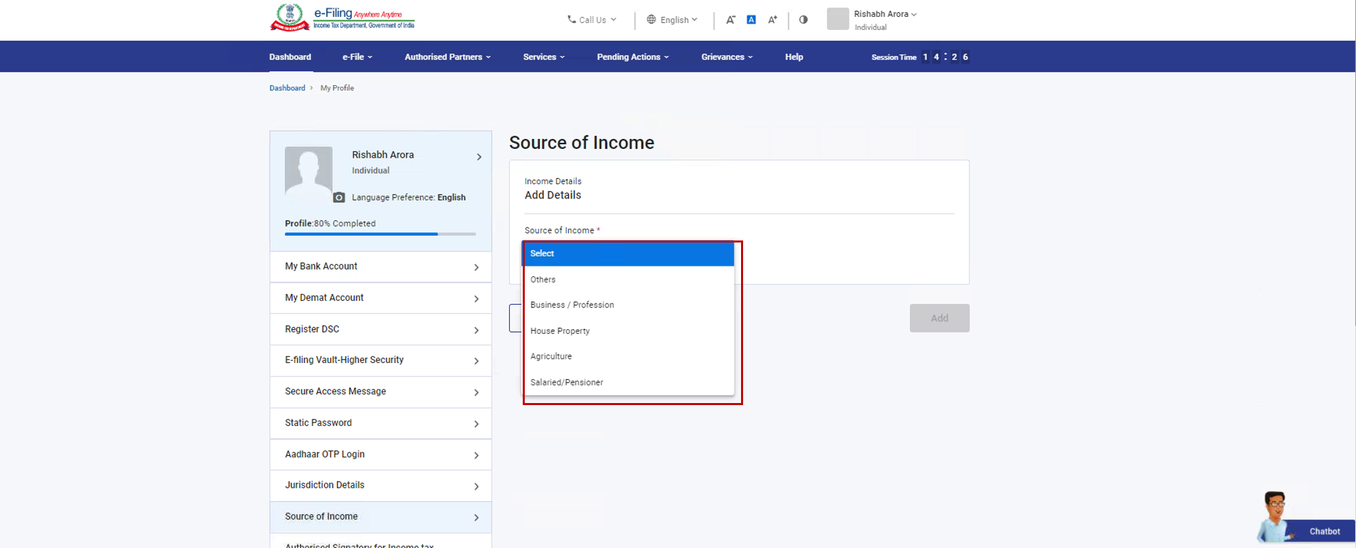Click the Add button
Image resolution: width=1356 pixels, height=548 pixels.
point(939,318)
